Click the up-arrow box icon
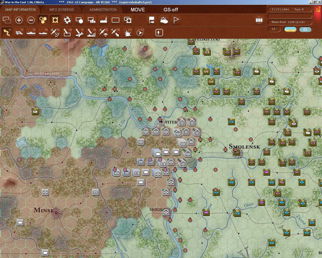 (x=159, y=33)
